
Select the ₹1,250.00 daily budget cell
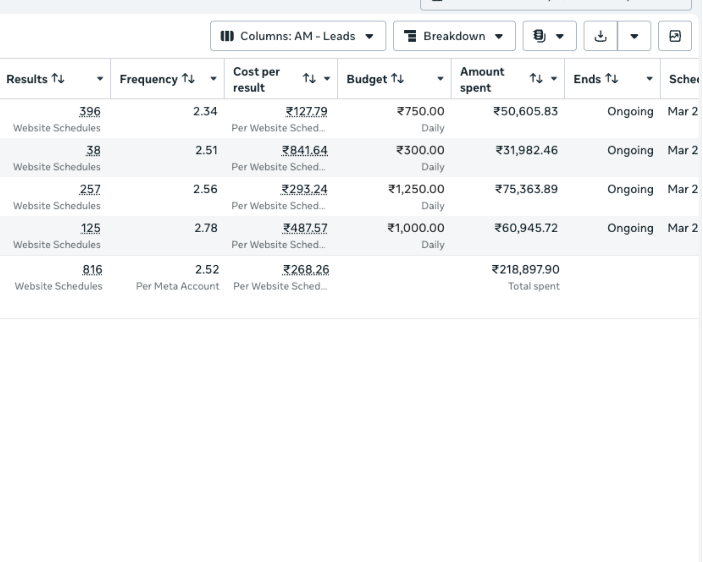[416, 189]
